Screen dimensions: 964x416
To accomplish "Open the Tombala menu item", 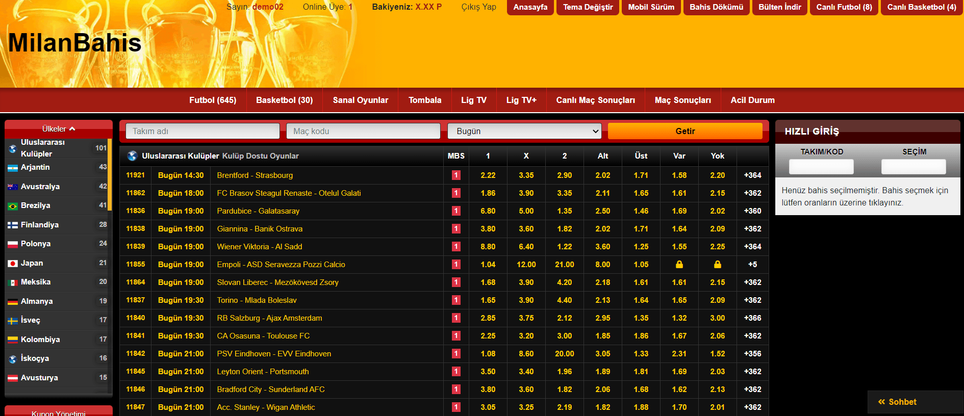I will click(425, 100).
